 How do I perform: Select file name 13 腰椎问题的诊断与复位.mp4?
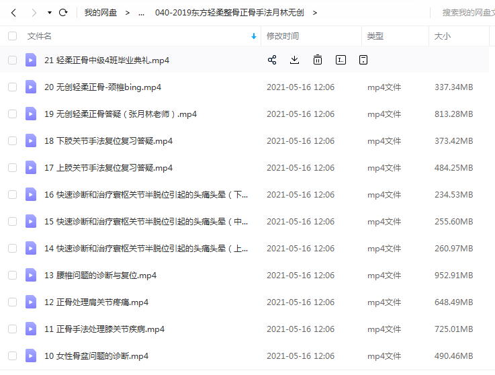(x=100, y=275)
